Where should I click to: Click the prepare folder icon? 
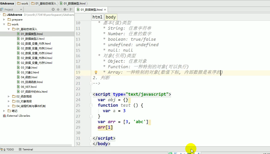[9, 20]
